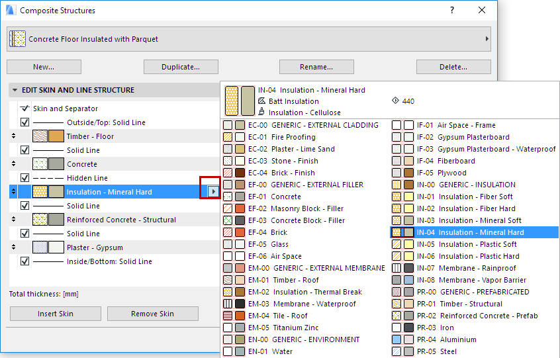Click the EC-04 Brick - Finish brown swatch
This screenshot has width=560, height=358.
pos(240,173)
